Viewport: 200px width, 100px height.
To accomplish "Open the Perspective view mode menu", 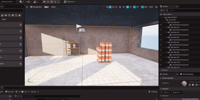I will click(36, 7).
